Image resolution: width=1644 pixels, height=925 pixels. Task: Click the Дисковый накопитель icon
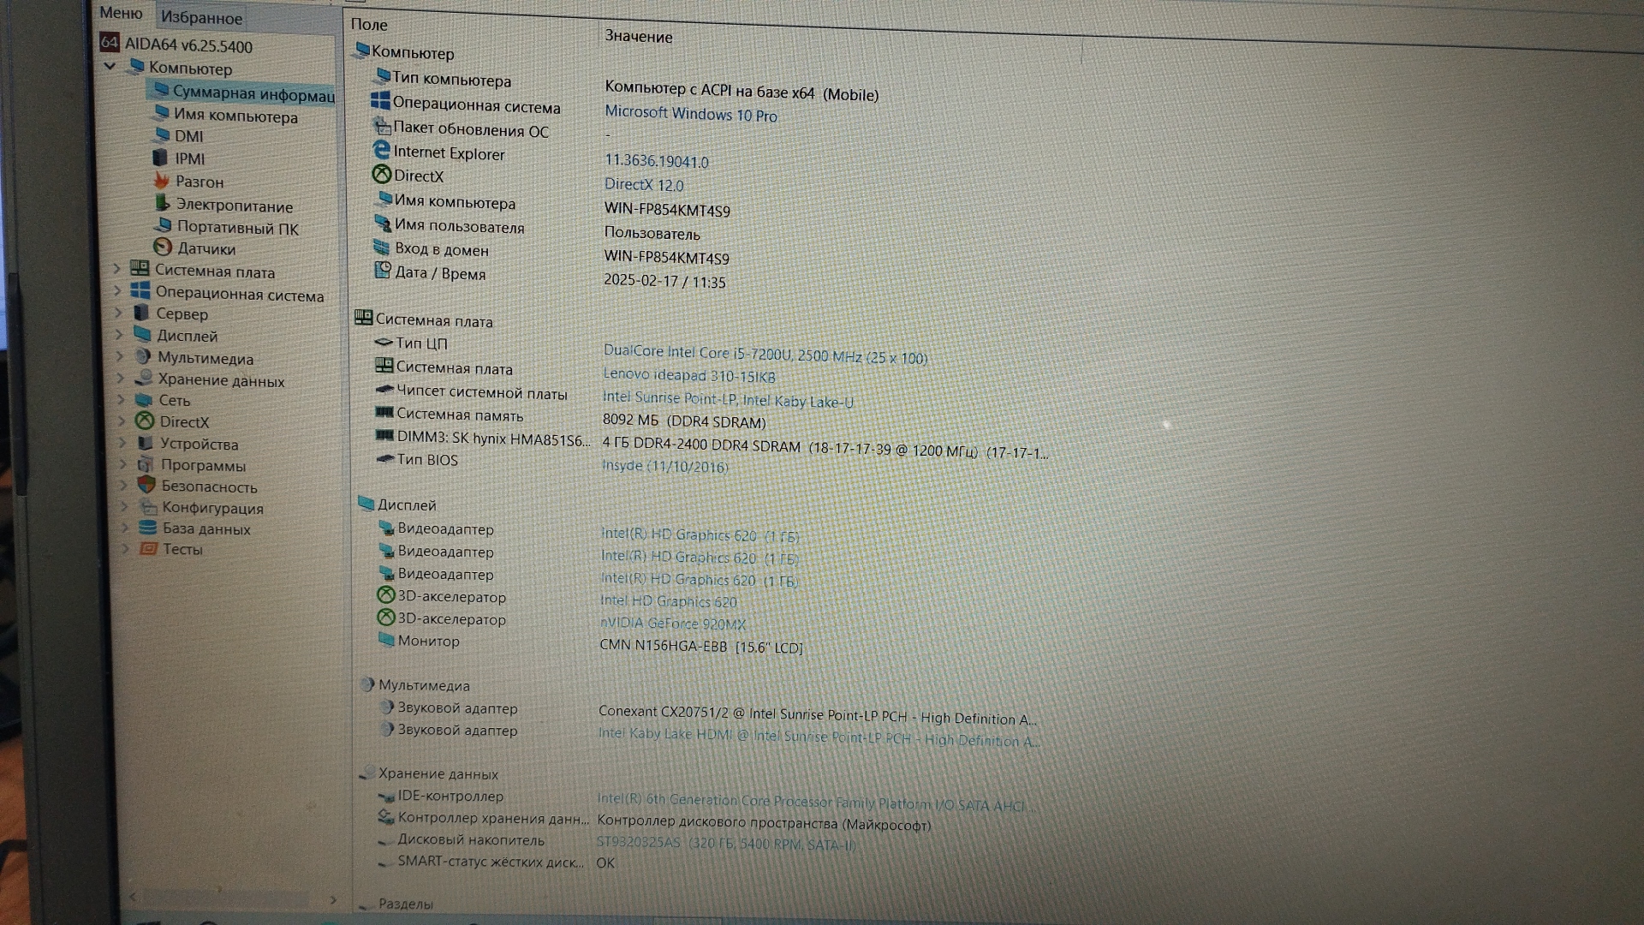(x=386, y=840)
